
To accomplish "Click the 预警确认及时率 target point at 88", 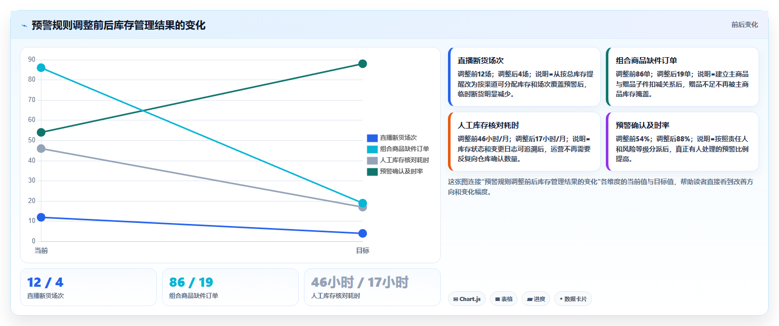I will tap(363, 64).
